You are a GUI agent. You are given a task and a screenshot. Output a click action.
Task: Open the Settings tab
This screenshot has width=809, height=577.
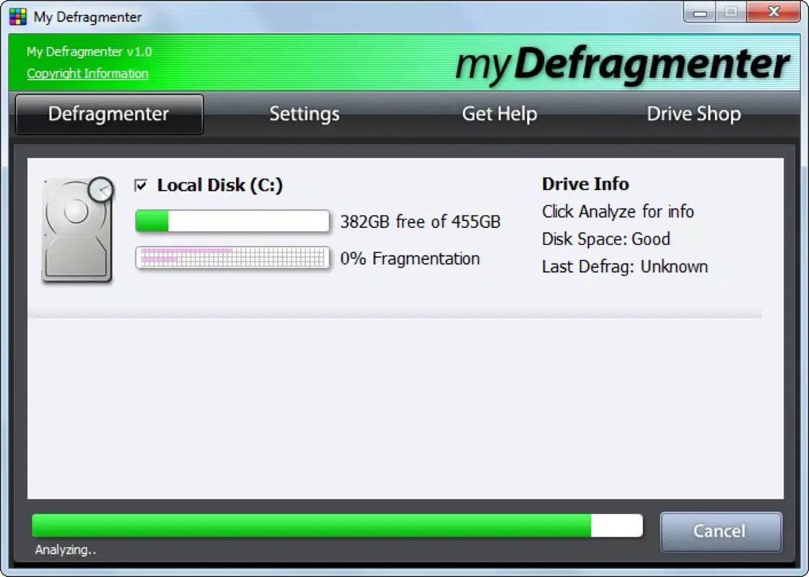click(305, 114)
